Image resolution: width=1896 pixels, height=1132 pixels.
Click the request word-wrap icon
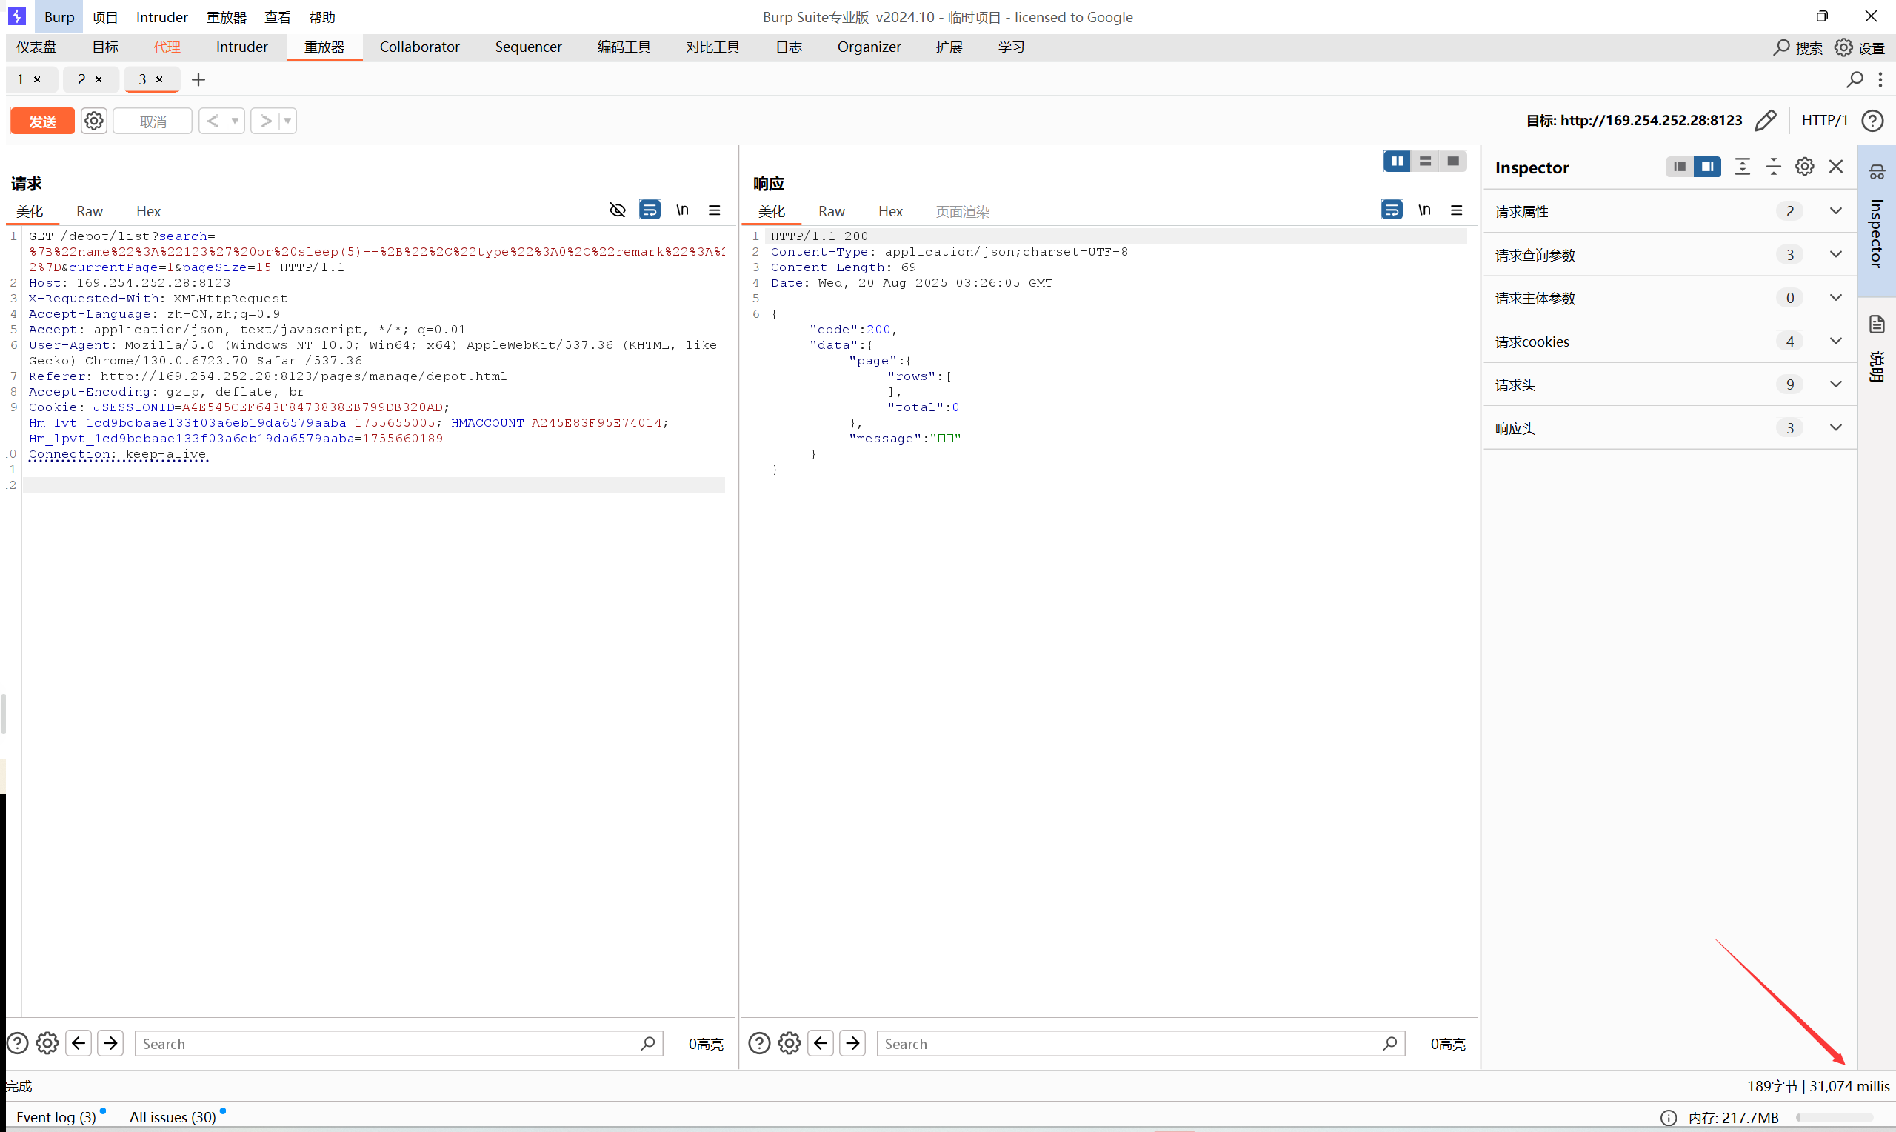[650, 210]
